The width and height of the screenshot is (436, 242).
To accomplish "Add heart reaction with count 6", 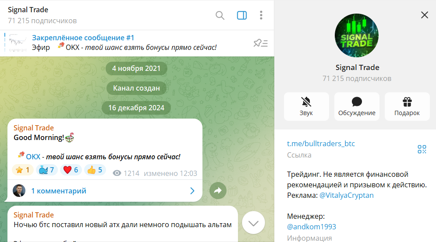I will (71, 170).
